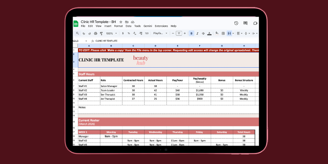Open the Google Sheets home icon
The height and width of the screenshot is (164, 328).
pos(76,24)
